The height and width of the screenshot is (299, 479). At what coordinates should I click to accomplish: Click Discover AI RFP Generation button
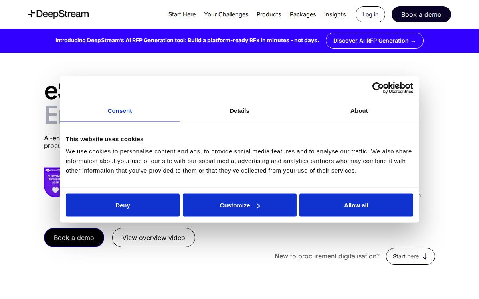pyautogui.click(x=374, y=41)
